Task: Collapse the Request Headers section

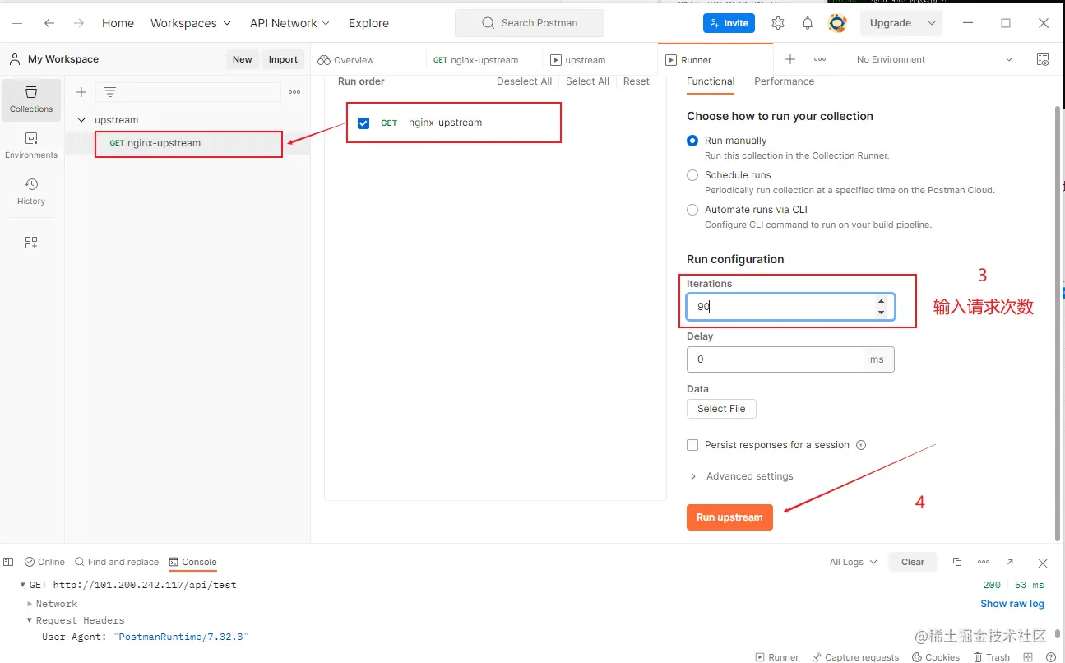Action: coord(30,620)
